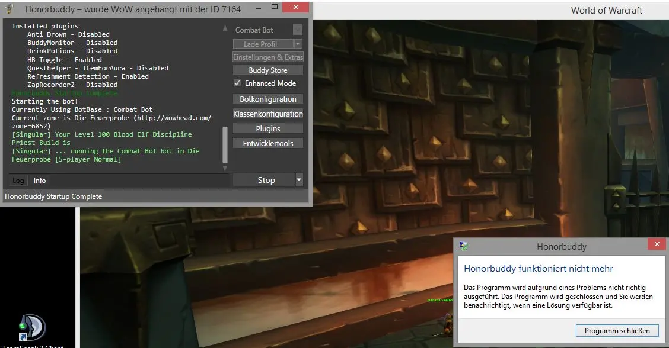Image resolution: width=669 pixels, height=348 pixels.
Task: Open Klassenkonfiguration settings
Action: (268, 114)
